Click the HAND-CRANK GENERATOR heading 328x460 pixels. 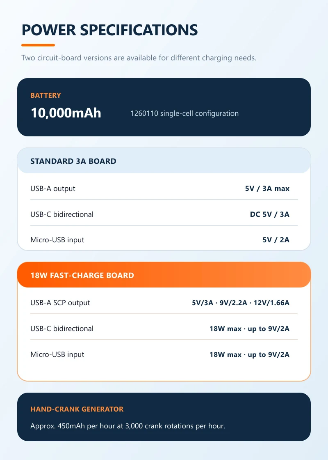pyautogui.click(x=77, y=409)
